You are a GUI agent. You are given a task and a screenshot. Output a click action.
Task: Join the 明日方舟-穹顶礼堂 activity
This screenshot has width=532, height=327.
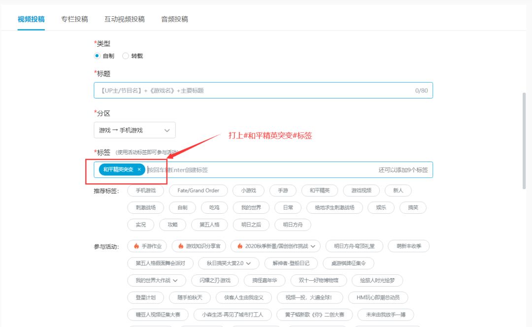[x=354, y=246]
